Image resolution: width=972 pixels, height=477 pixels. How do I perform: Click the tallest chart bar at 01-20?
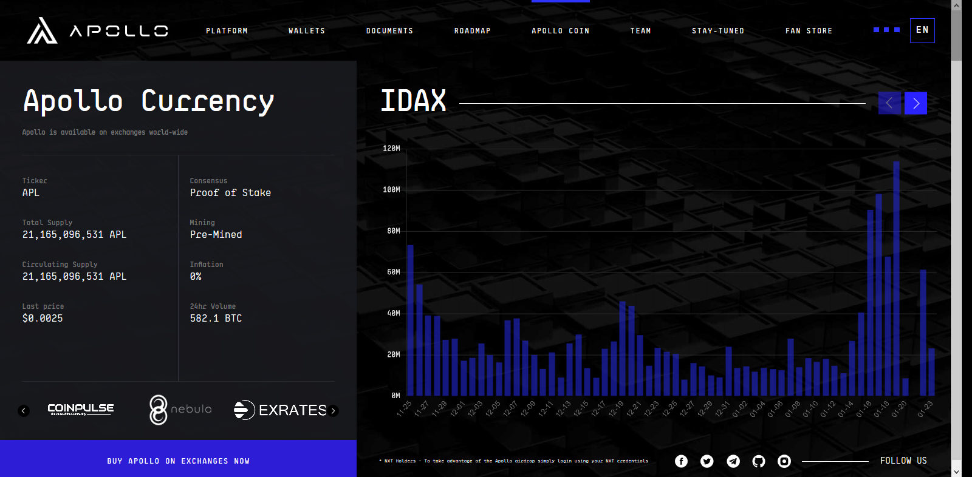[896, 279]
